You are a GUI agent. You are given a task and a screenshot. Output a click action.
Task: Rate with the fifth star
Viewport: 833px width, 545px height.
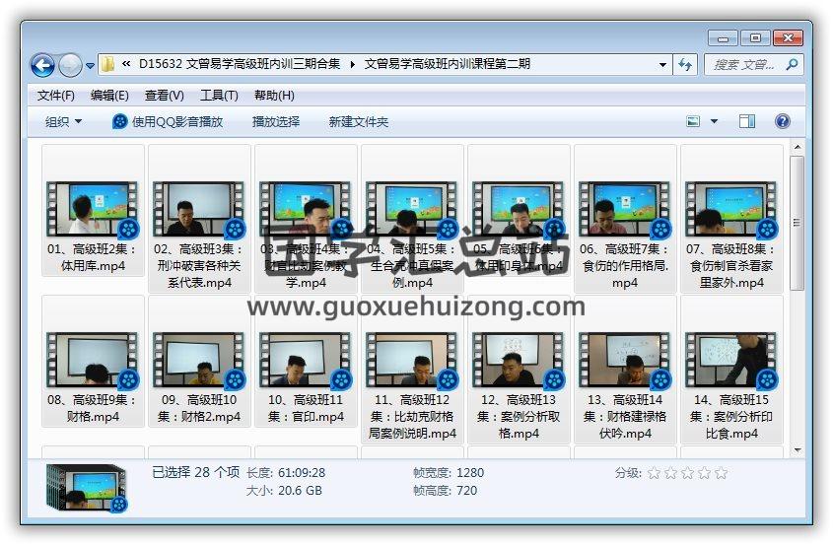tap(721, 473)
